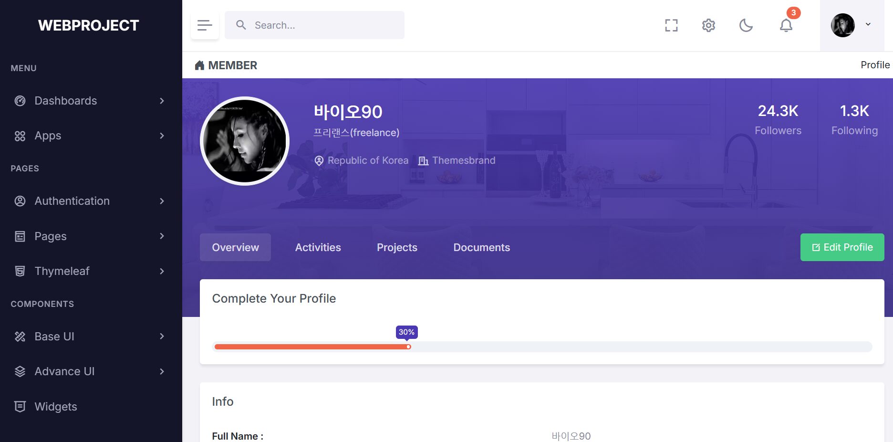Switch to the Activities tab
Viewport: 893px width, 442px height.
click(318, 247)
